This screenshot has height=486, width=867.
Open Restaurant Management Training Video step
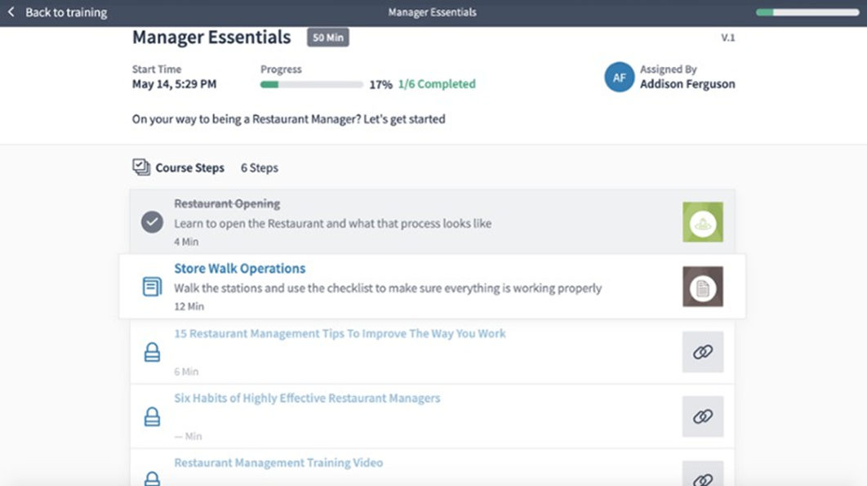[278, 463]
